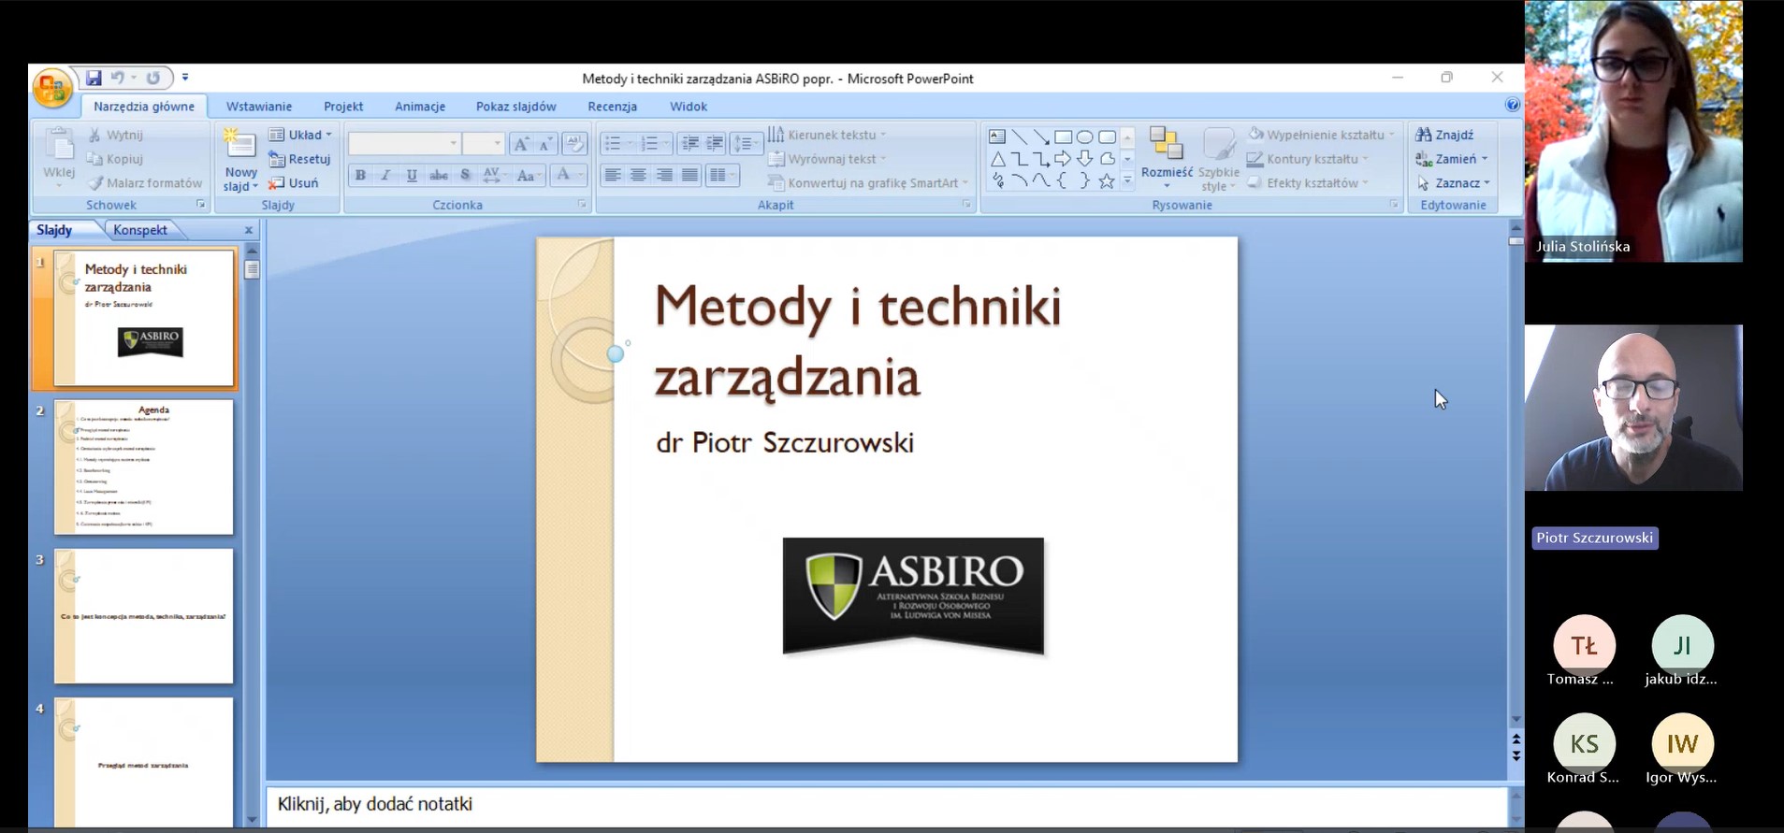The height and width of the screenshot is (833, 1784).
Task: Click the Znajdź binoculars button
Action: pyautogui.click(x=1444, y=135)
